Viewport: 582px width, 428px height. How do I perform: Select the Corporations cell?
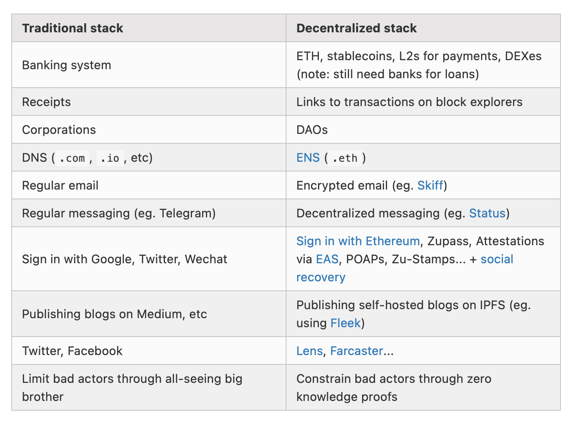[x=59, y=130]
